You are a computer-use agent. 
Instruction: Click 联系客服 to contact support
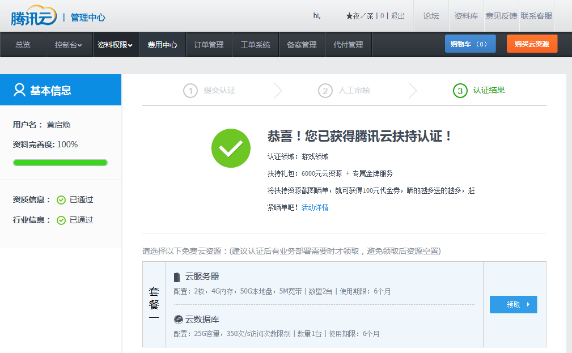point(537,16)
